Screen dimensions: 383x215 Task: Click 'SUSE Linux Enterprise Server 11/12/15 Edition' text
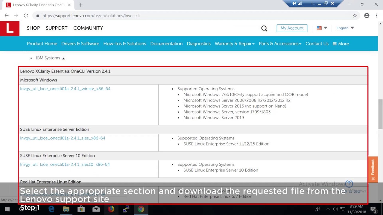pyautogui.click(x=226, y=144)
